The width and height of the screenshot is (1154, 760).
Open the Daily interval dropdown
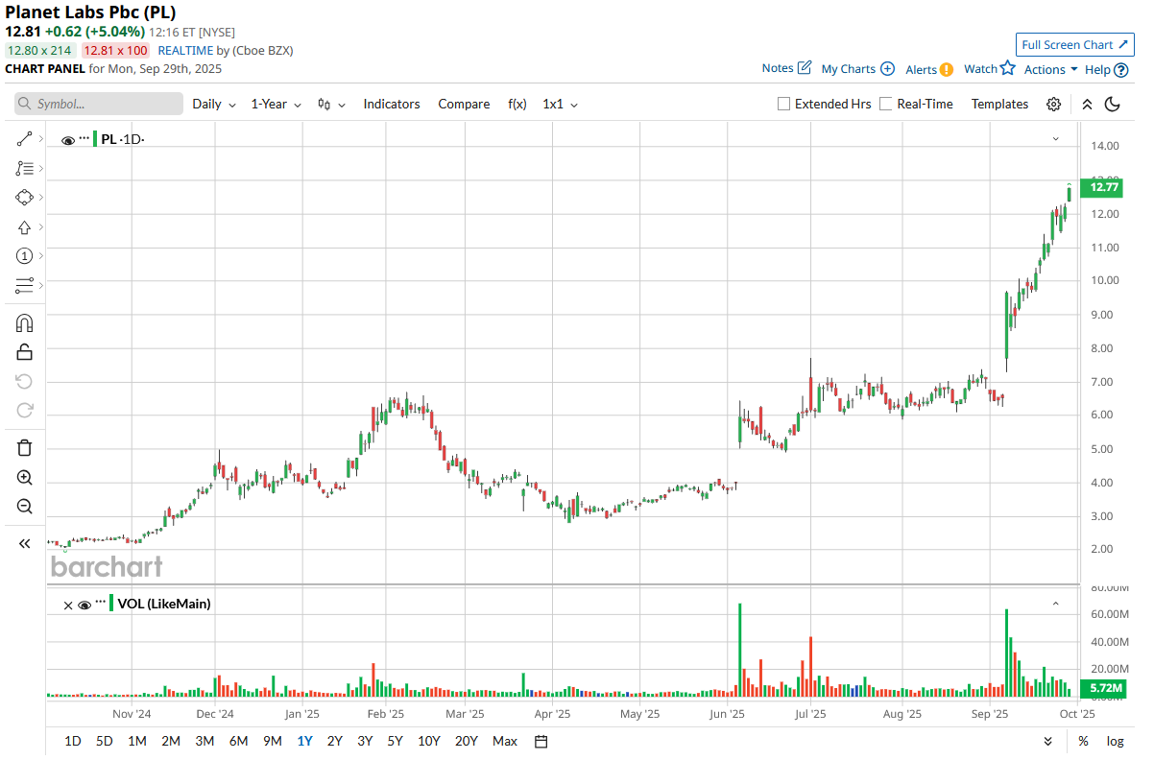coord(214,104)
